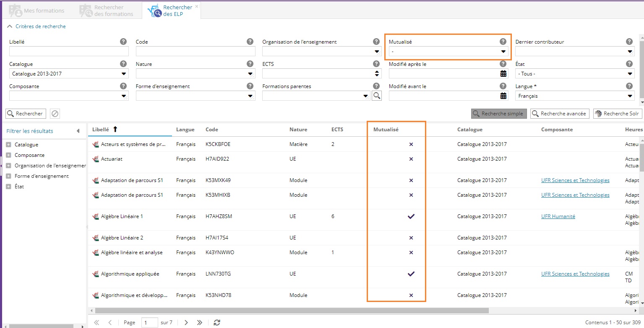Show help for Langue criterion
The image size is (644, 328).
629,86
